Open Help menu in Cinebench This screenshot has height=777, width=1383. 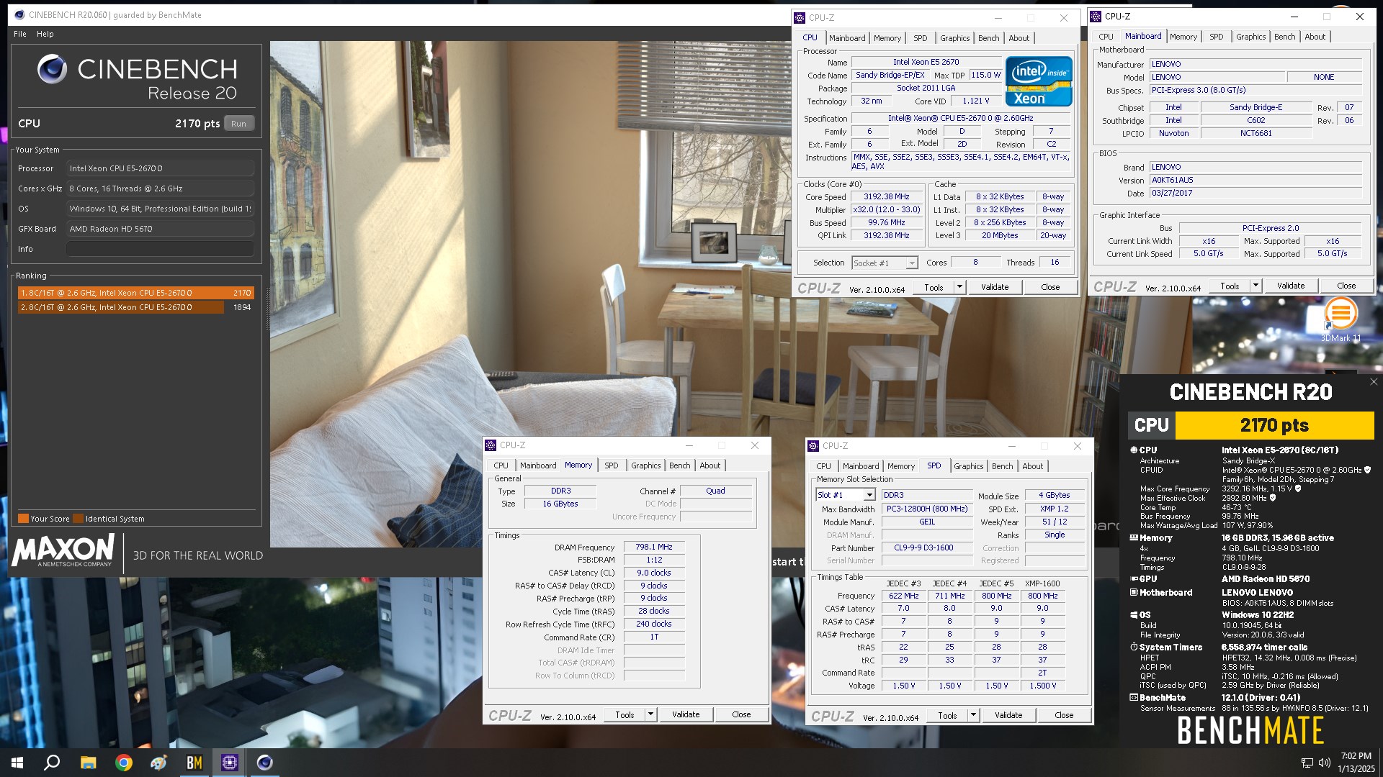pyautogui.click(x=45, y=34)
